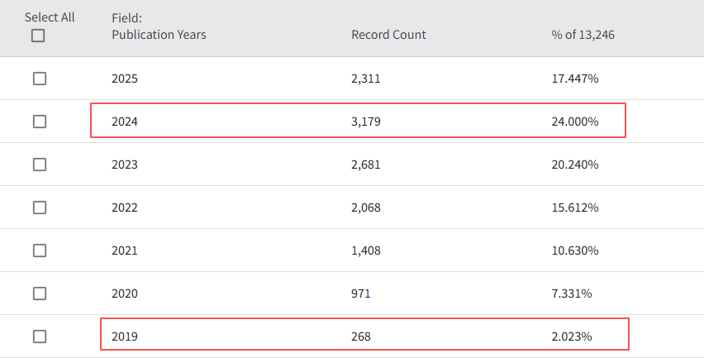The image size is (704, 358).
Task: Click the record count 2,681
Action: 366,165
